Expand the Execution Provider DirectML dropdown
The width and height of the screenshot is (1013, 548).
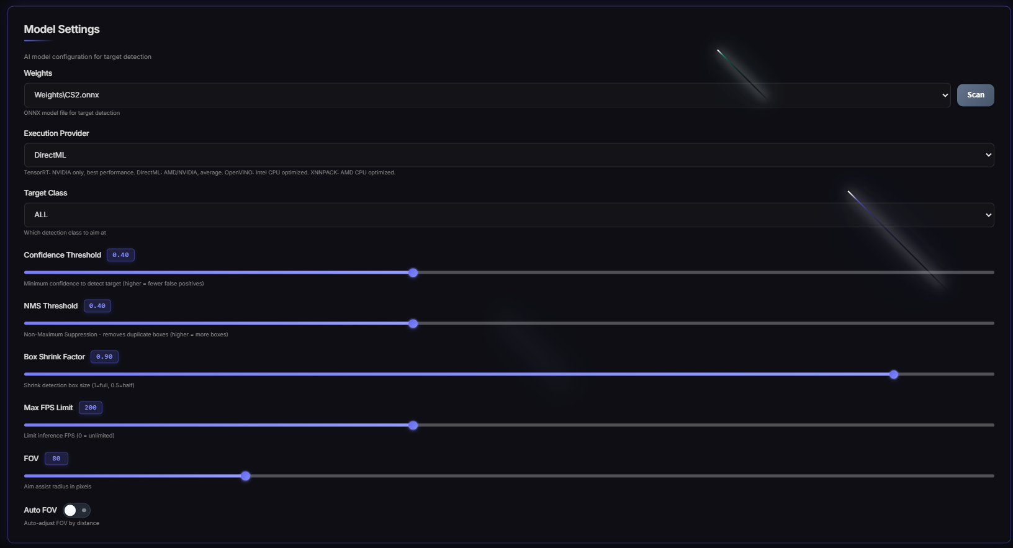pos(508,155)
